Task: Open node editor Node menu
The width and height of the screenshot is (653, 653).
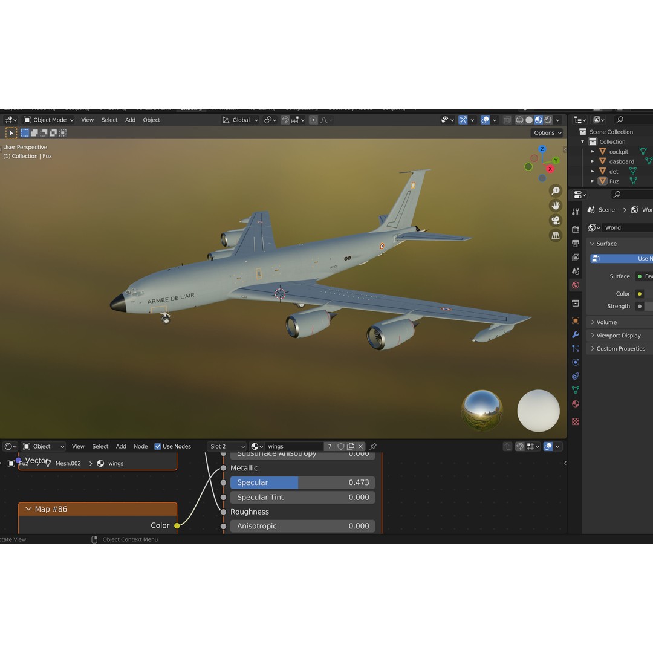Action: pyautogui.click(x=141, y=446)
